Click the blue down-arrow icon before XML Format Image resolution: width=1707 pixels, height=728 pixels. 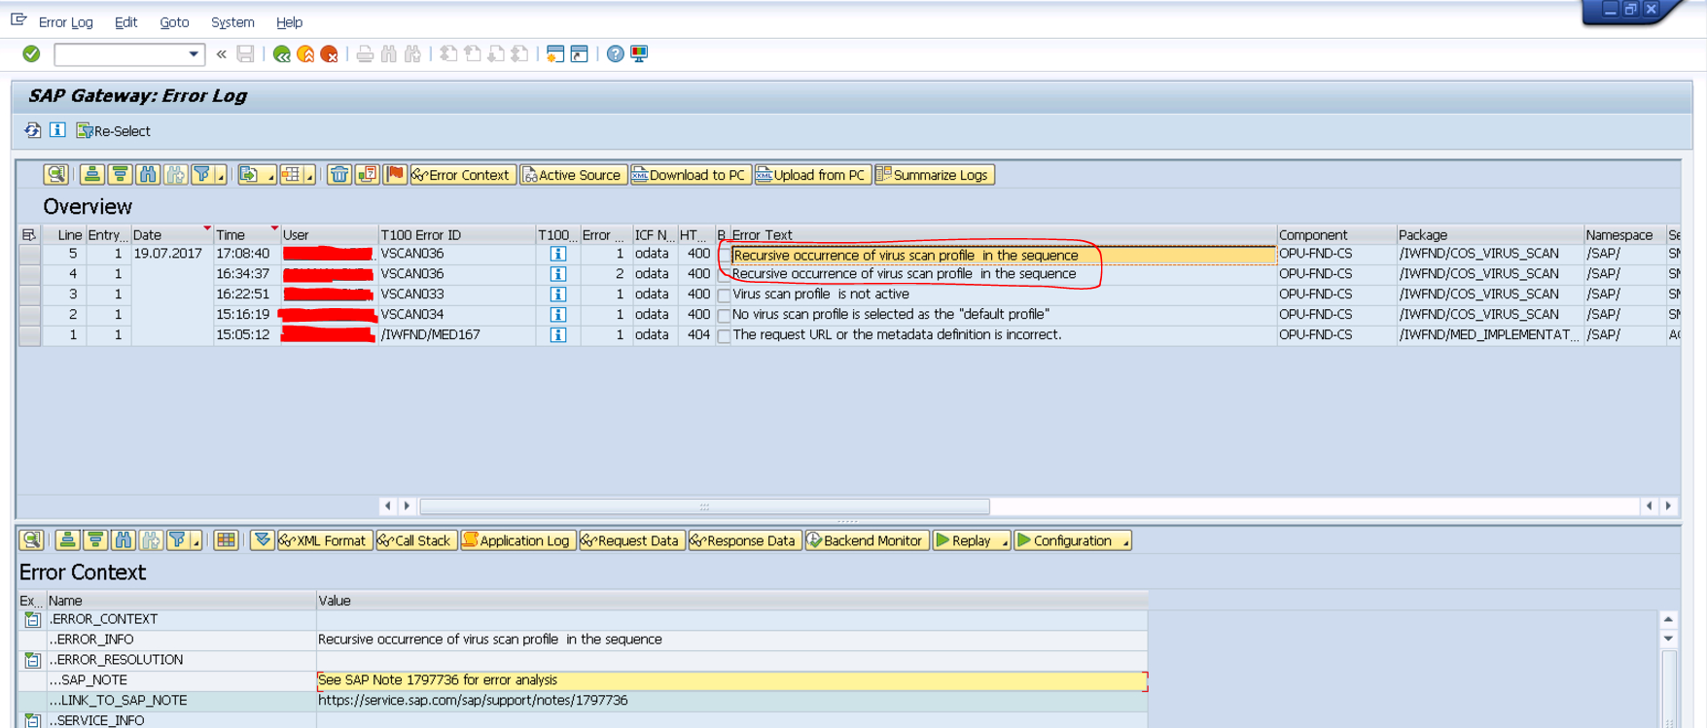(262, 540)
